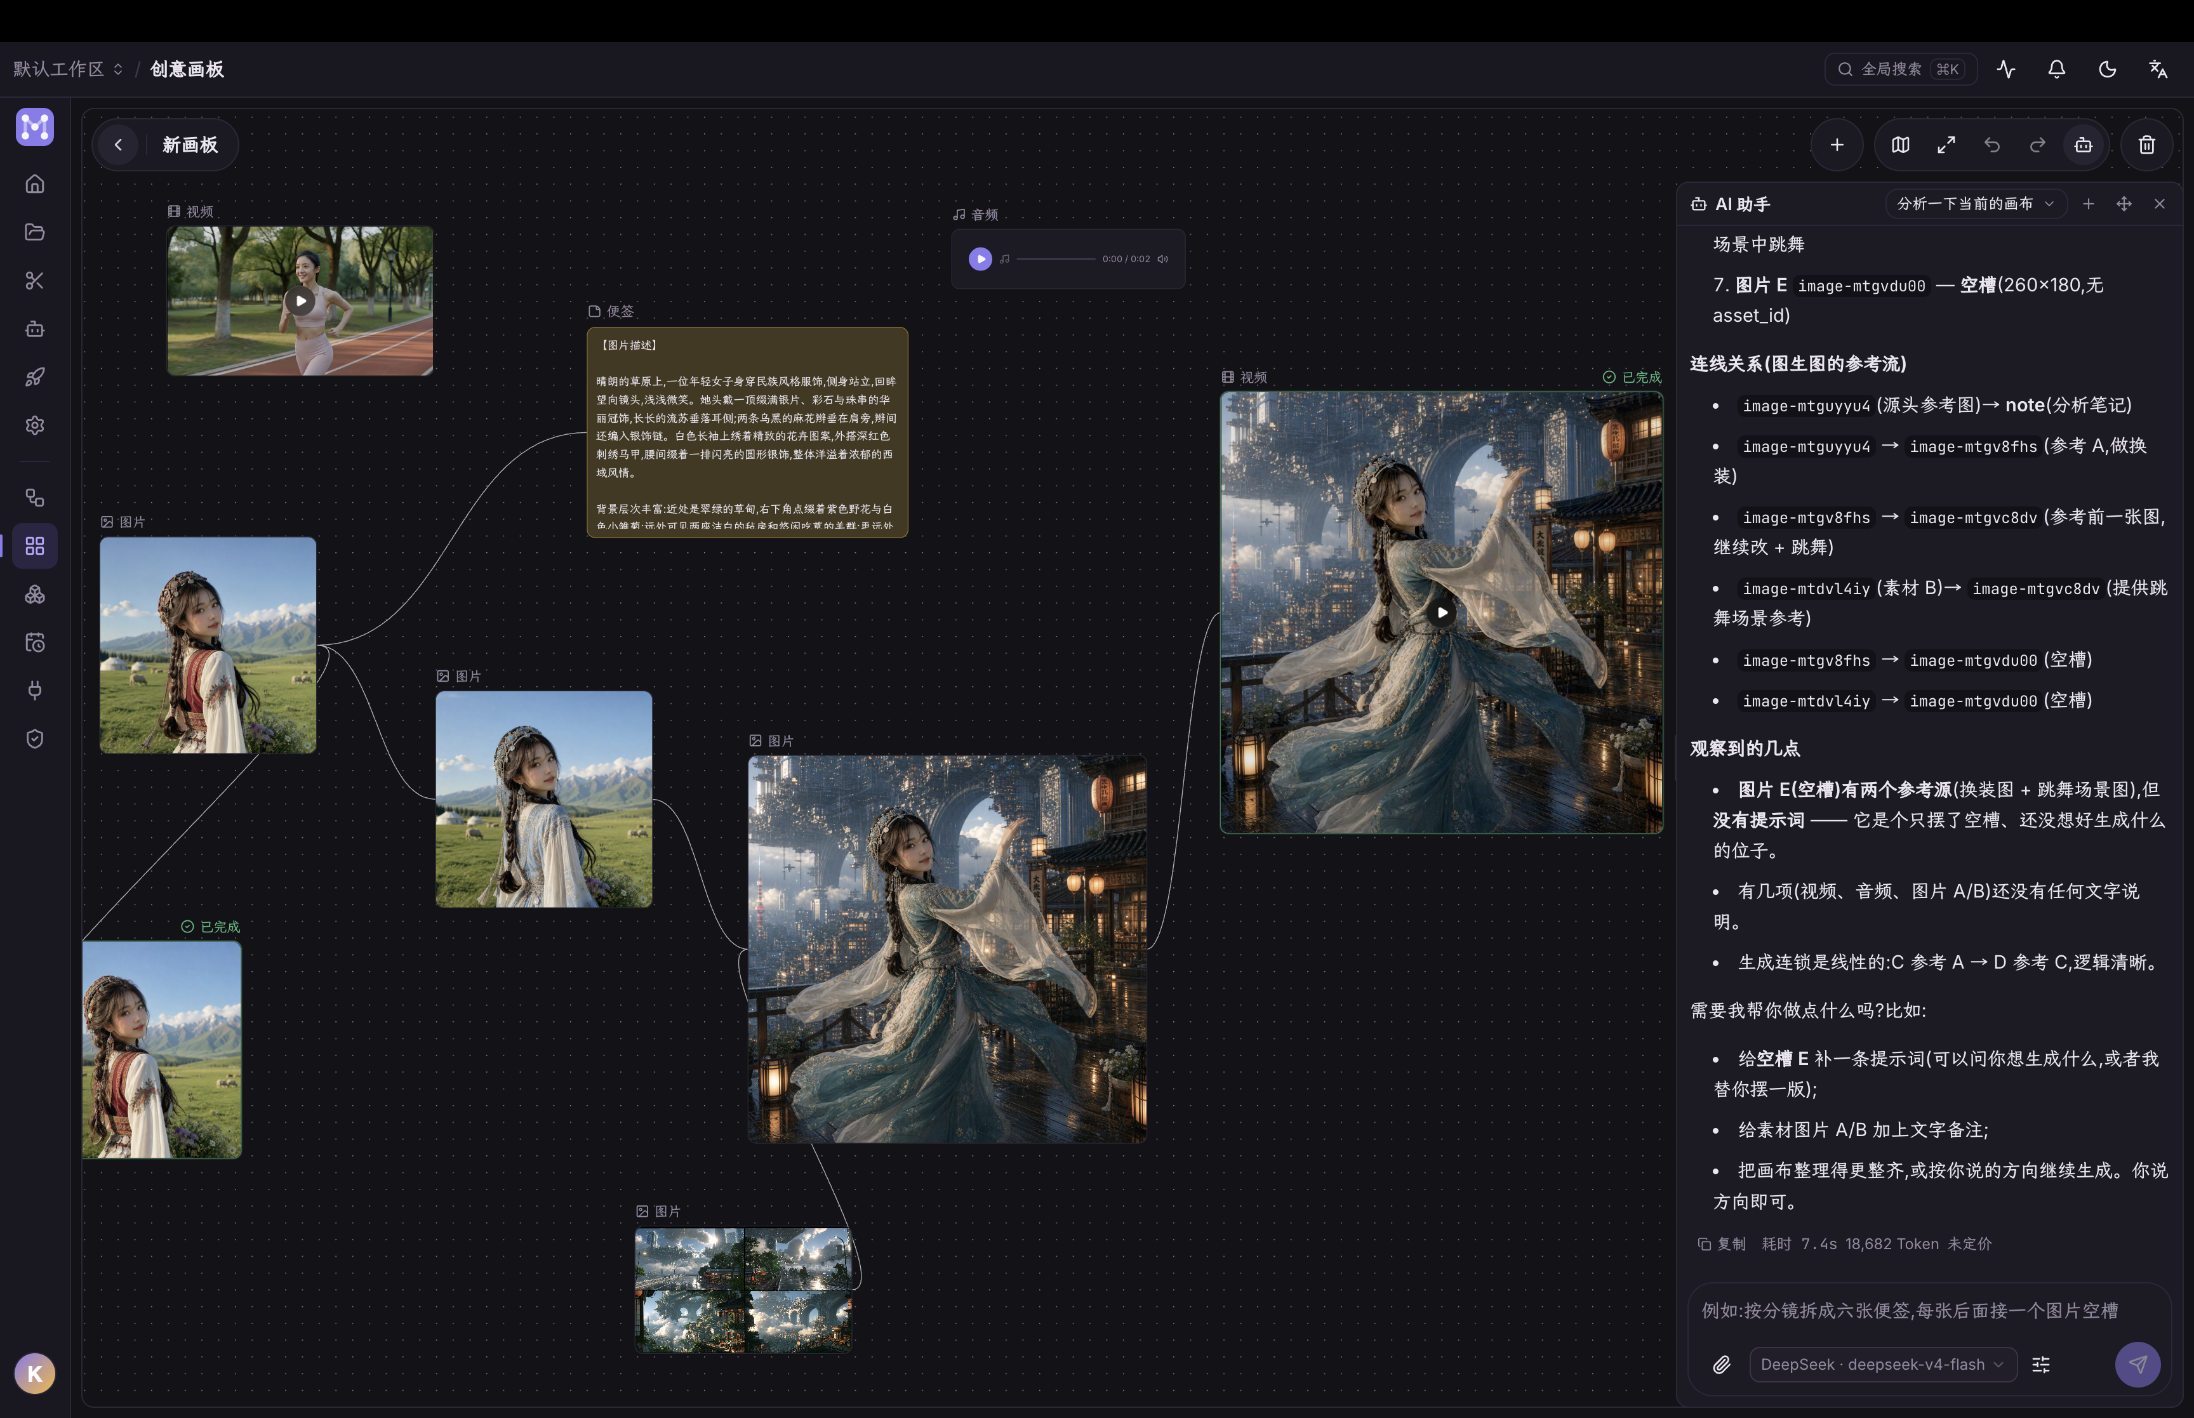Select the four-panel landscape image node
This screenshot has width=2194, height=1418.
tap(743, 1290)
